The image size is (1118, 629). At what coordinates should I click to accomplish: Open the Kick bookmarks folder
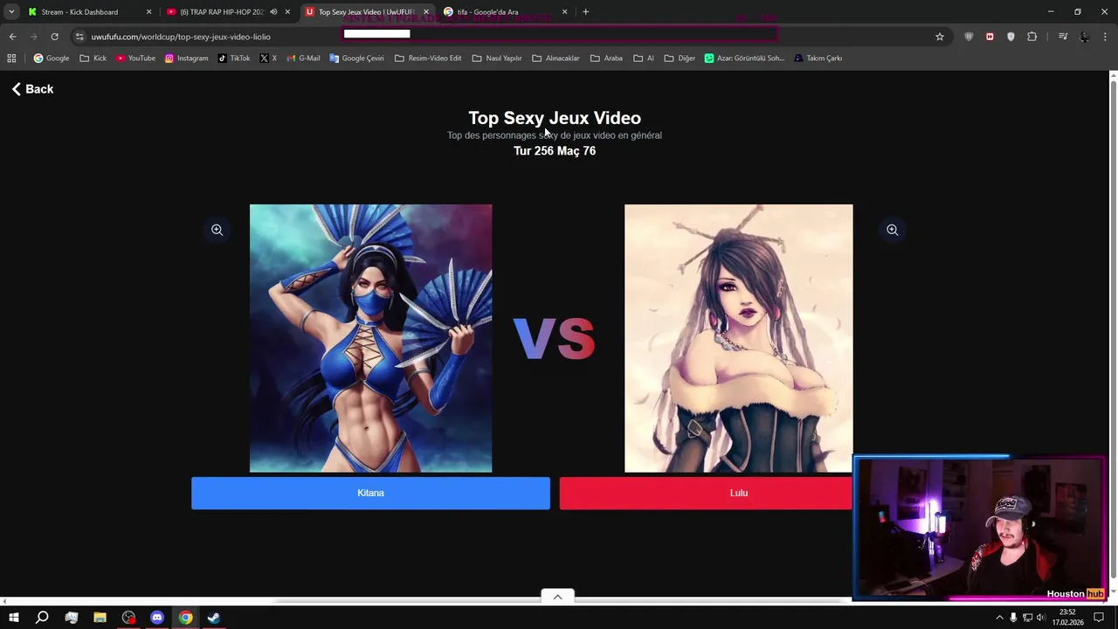93,59
